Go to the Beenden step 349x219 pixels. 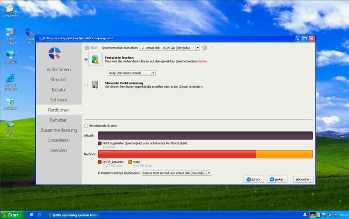(59, 150)
